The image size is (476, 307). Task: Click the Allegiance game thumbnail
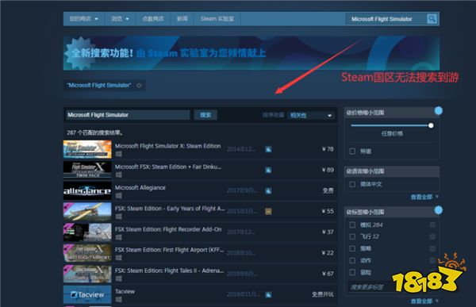(x=87, y=190)
